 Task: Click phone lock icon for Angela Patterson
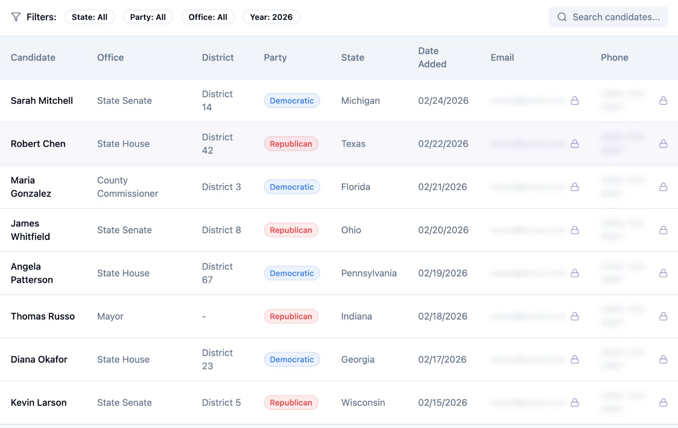coord(663,273)
